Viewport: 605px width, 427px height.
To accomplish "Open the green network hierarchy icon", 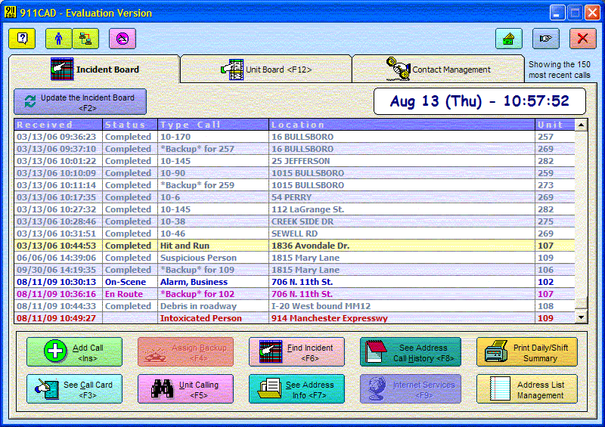I will [86, 39].
